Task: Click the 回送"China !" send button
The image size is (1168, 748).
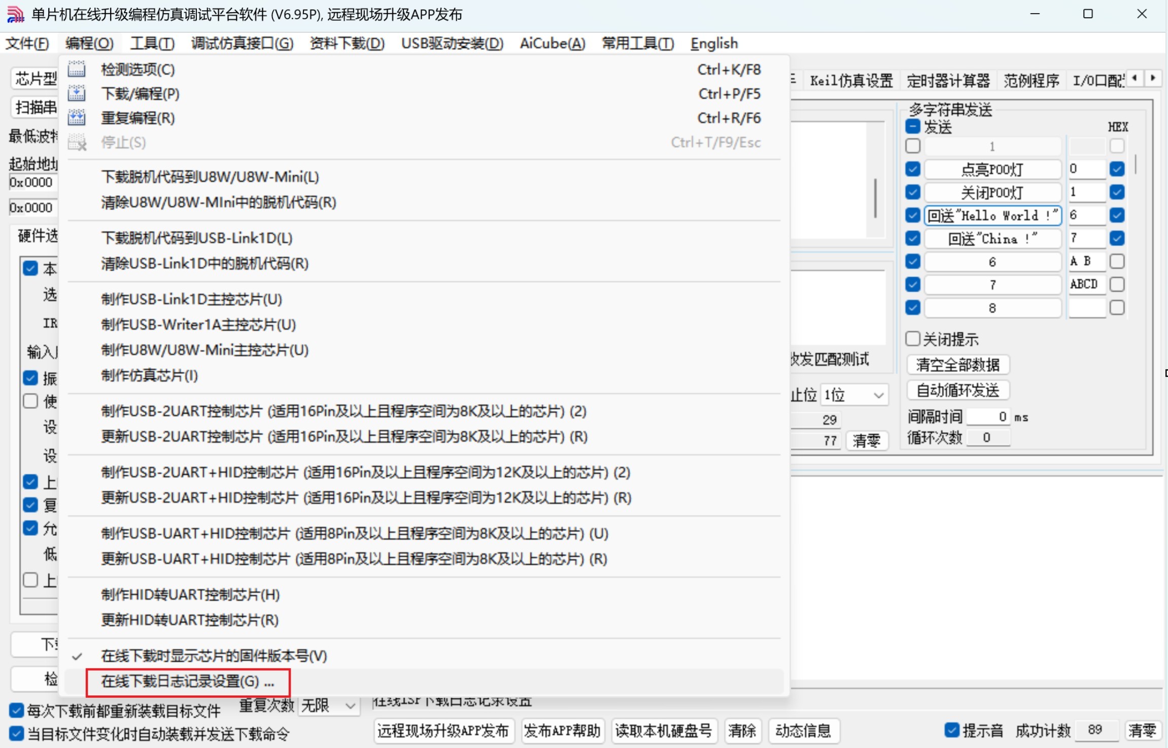Action: tap(992, 238)
